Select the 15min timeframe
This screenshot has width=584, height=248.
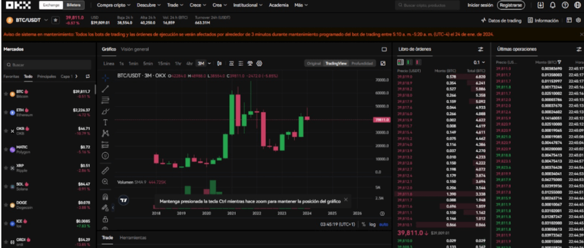(164, 63)
